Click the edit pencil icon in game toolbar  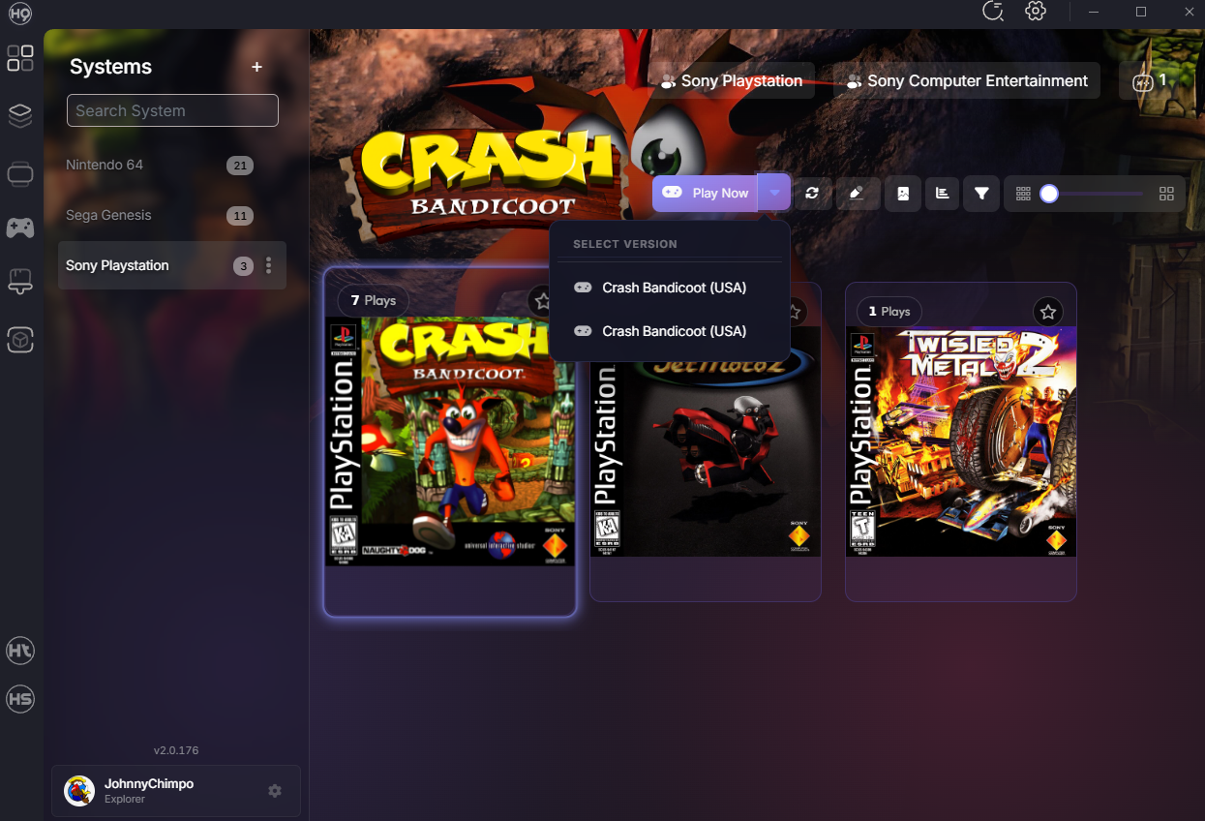[857, 193]
